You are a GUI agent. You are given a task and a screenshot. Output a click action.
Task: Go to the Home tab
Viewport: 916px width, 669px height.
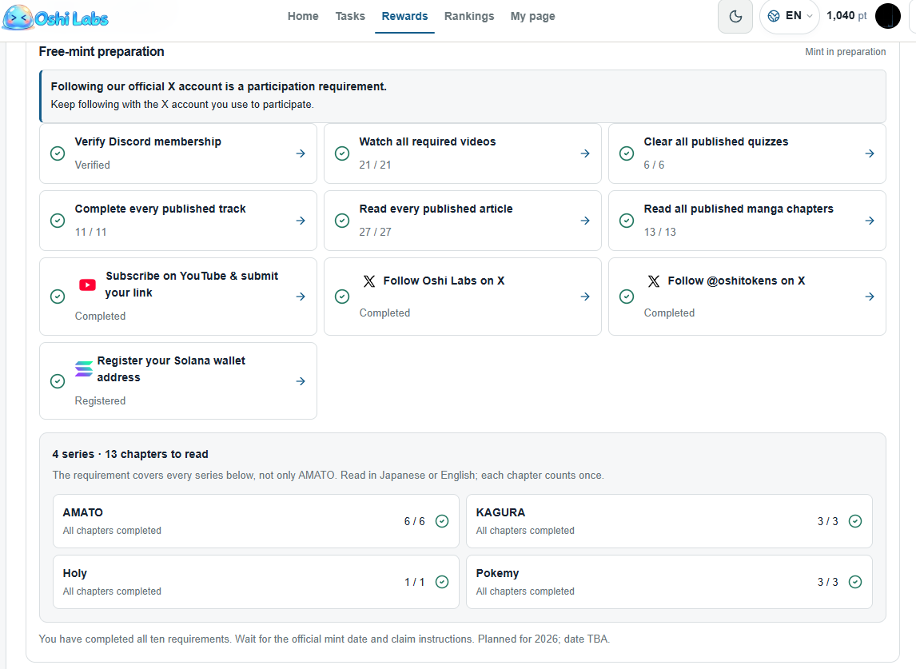(x=303, y=16)
